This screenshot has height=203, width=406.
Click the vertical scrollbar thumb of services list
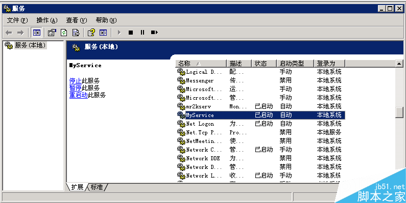click(x=399, y=112)
